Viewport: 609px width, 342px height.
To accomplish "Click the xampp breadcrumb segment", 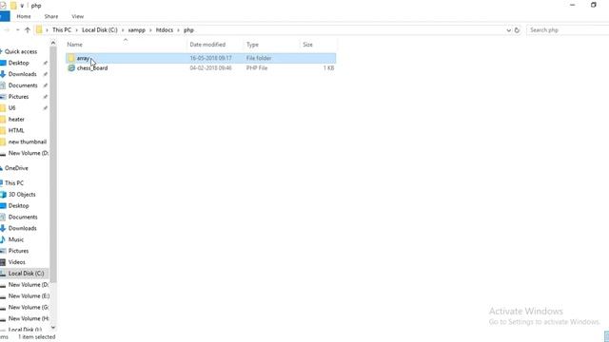I will tap(136, 29).
